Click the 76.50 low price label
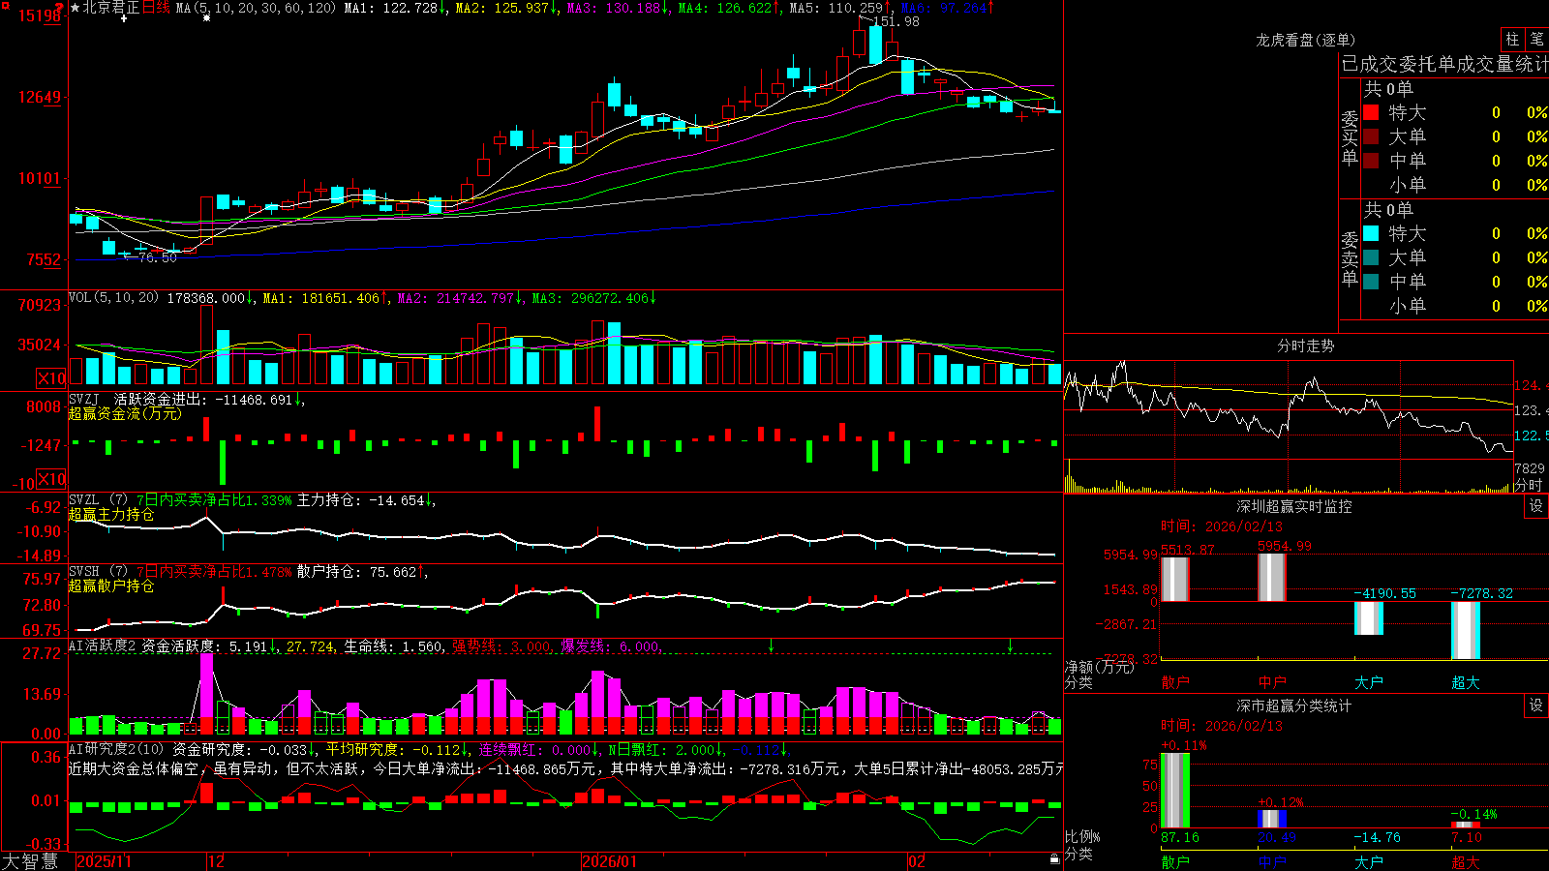The image size is (1549, 871). tap(158, 257)
